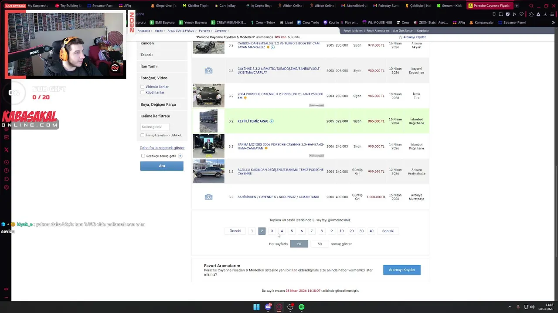Switch to the Roleplay Sunu tab

[x=385, y=6]
